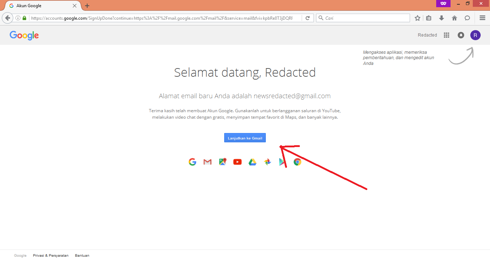This screenshot has width=490, height=261.
Task: Go to the browser home page icon
Action: 454,18
